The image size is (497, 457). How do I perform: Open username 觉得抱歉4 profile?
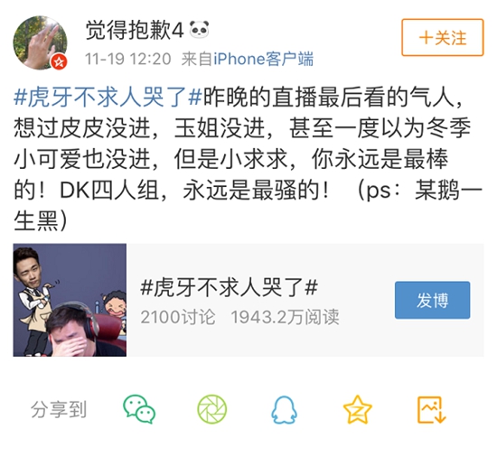135,30
